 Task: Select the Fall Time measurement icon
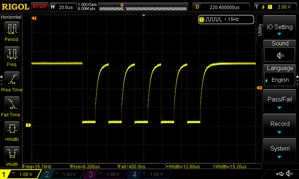[12, 104]
